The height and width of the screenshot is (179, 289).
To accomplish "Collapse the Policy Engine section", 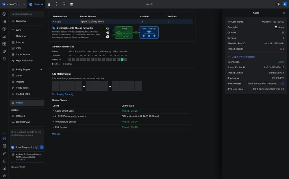I will 41,69.
